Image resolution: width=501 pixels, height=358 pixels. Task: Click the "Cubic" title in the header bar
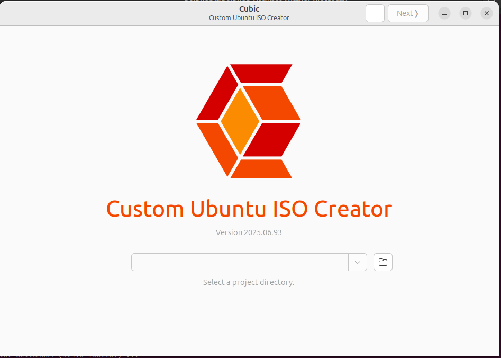pyautogui.click(x=249, y=9)
